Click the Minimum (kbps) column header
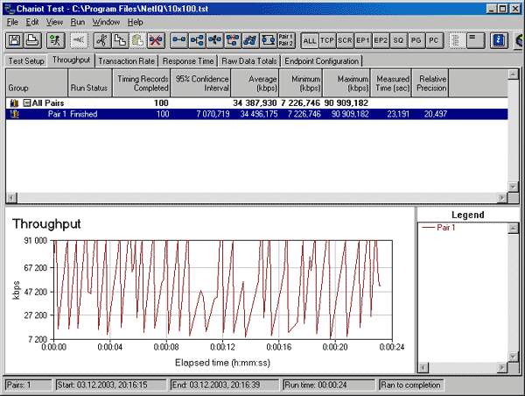 click(x=301, y=83)
